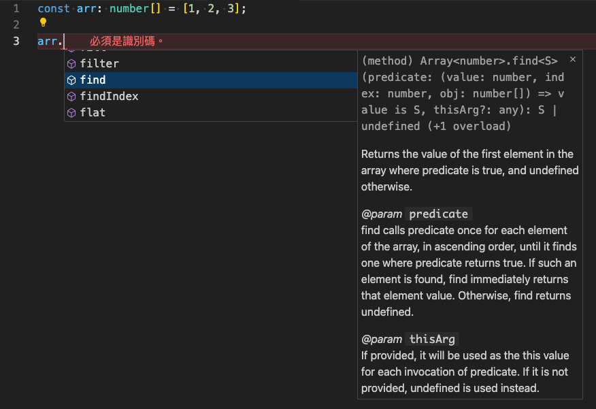596x409 pixels.
Task: Click the lightbulb quick fix icon
Action: [x=43, y=22]
